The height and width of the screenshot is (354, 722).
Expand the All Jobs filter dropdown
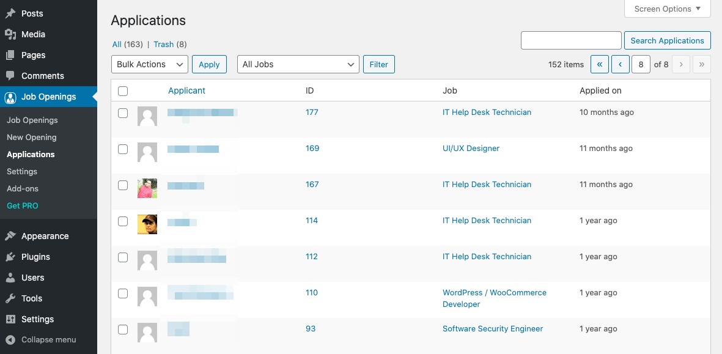click(298, 64)
